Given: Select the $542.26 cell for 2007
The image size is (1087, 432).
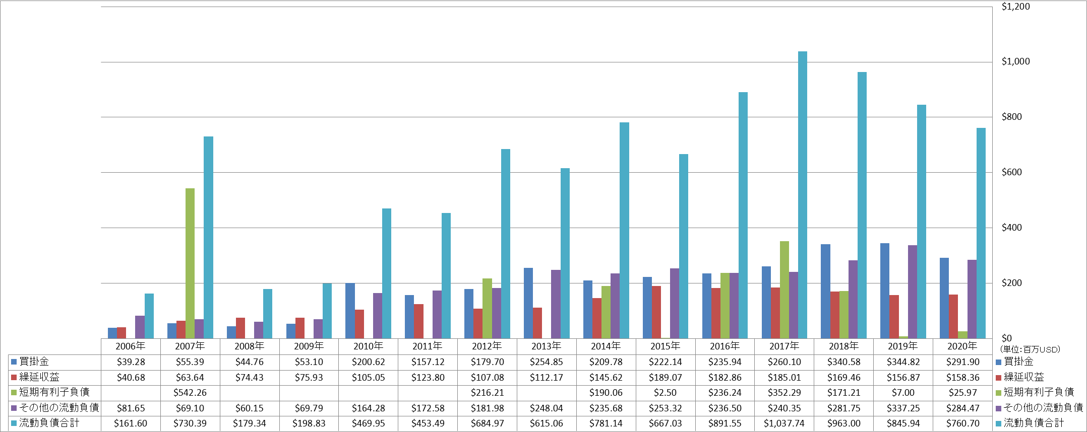Looking at the screenshot, I should coord(190,392).
